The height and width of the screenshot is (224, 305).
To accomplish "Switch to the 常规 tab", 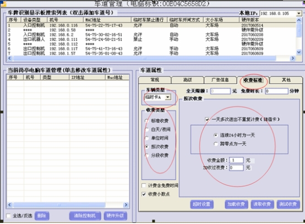I will 155,80.
